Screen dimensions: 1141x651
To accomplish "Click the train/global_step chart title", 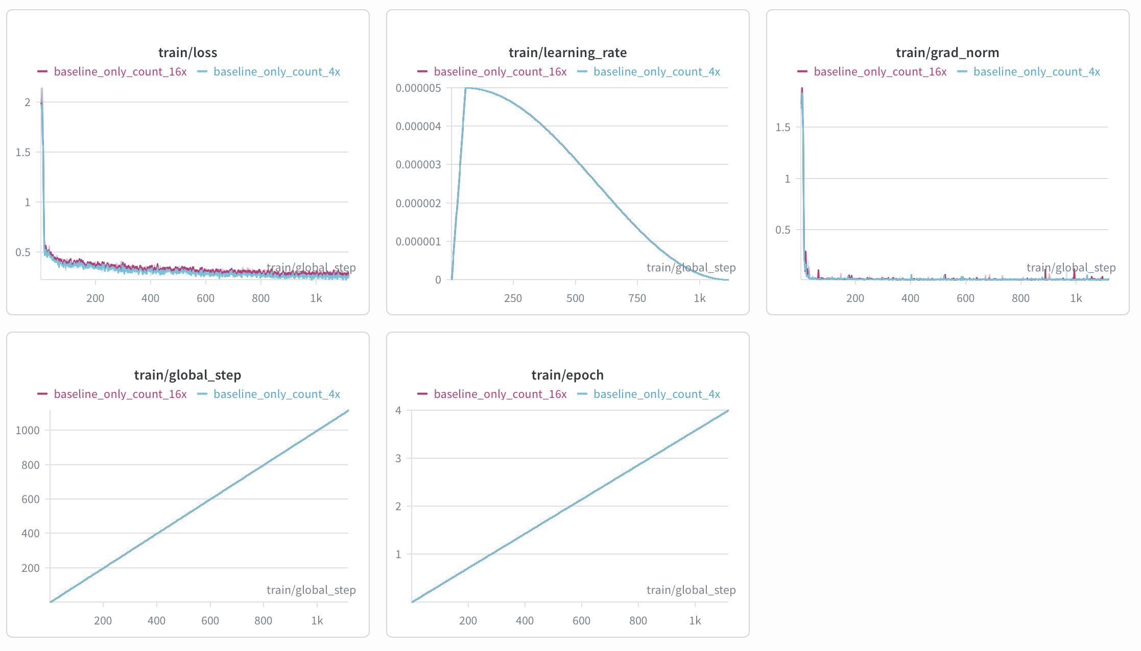I will 187,375.
